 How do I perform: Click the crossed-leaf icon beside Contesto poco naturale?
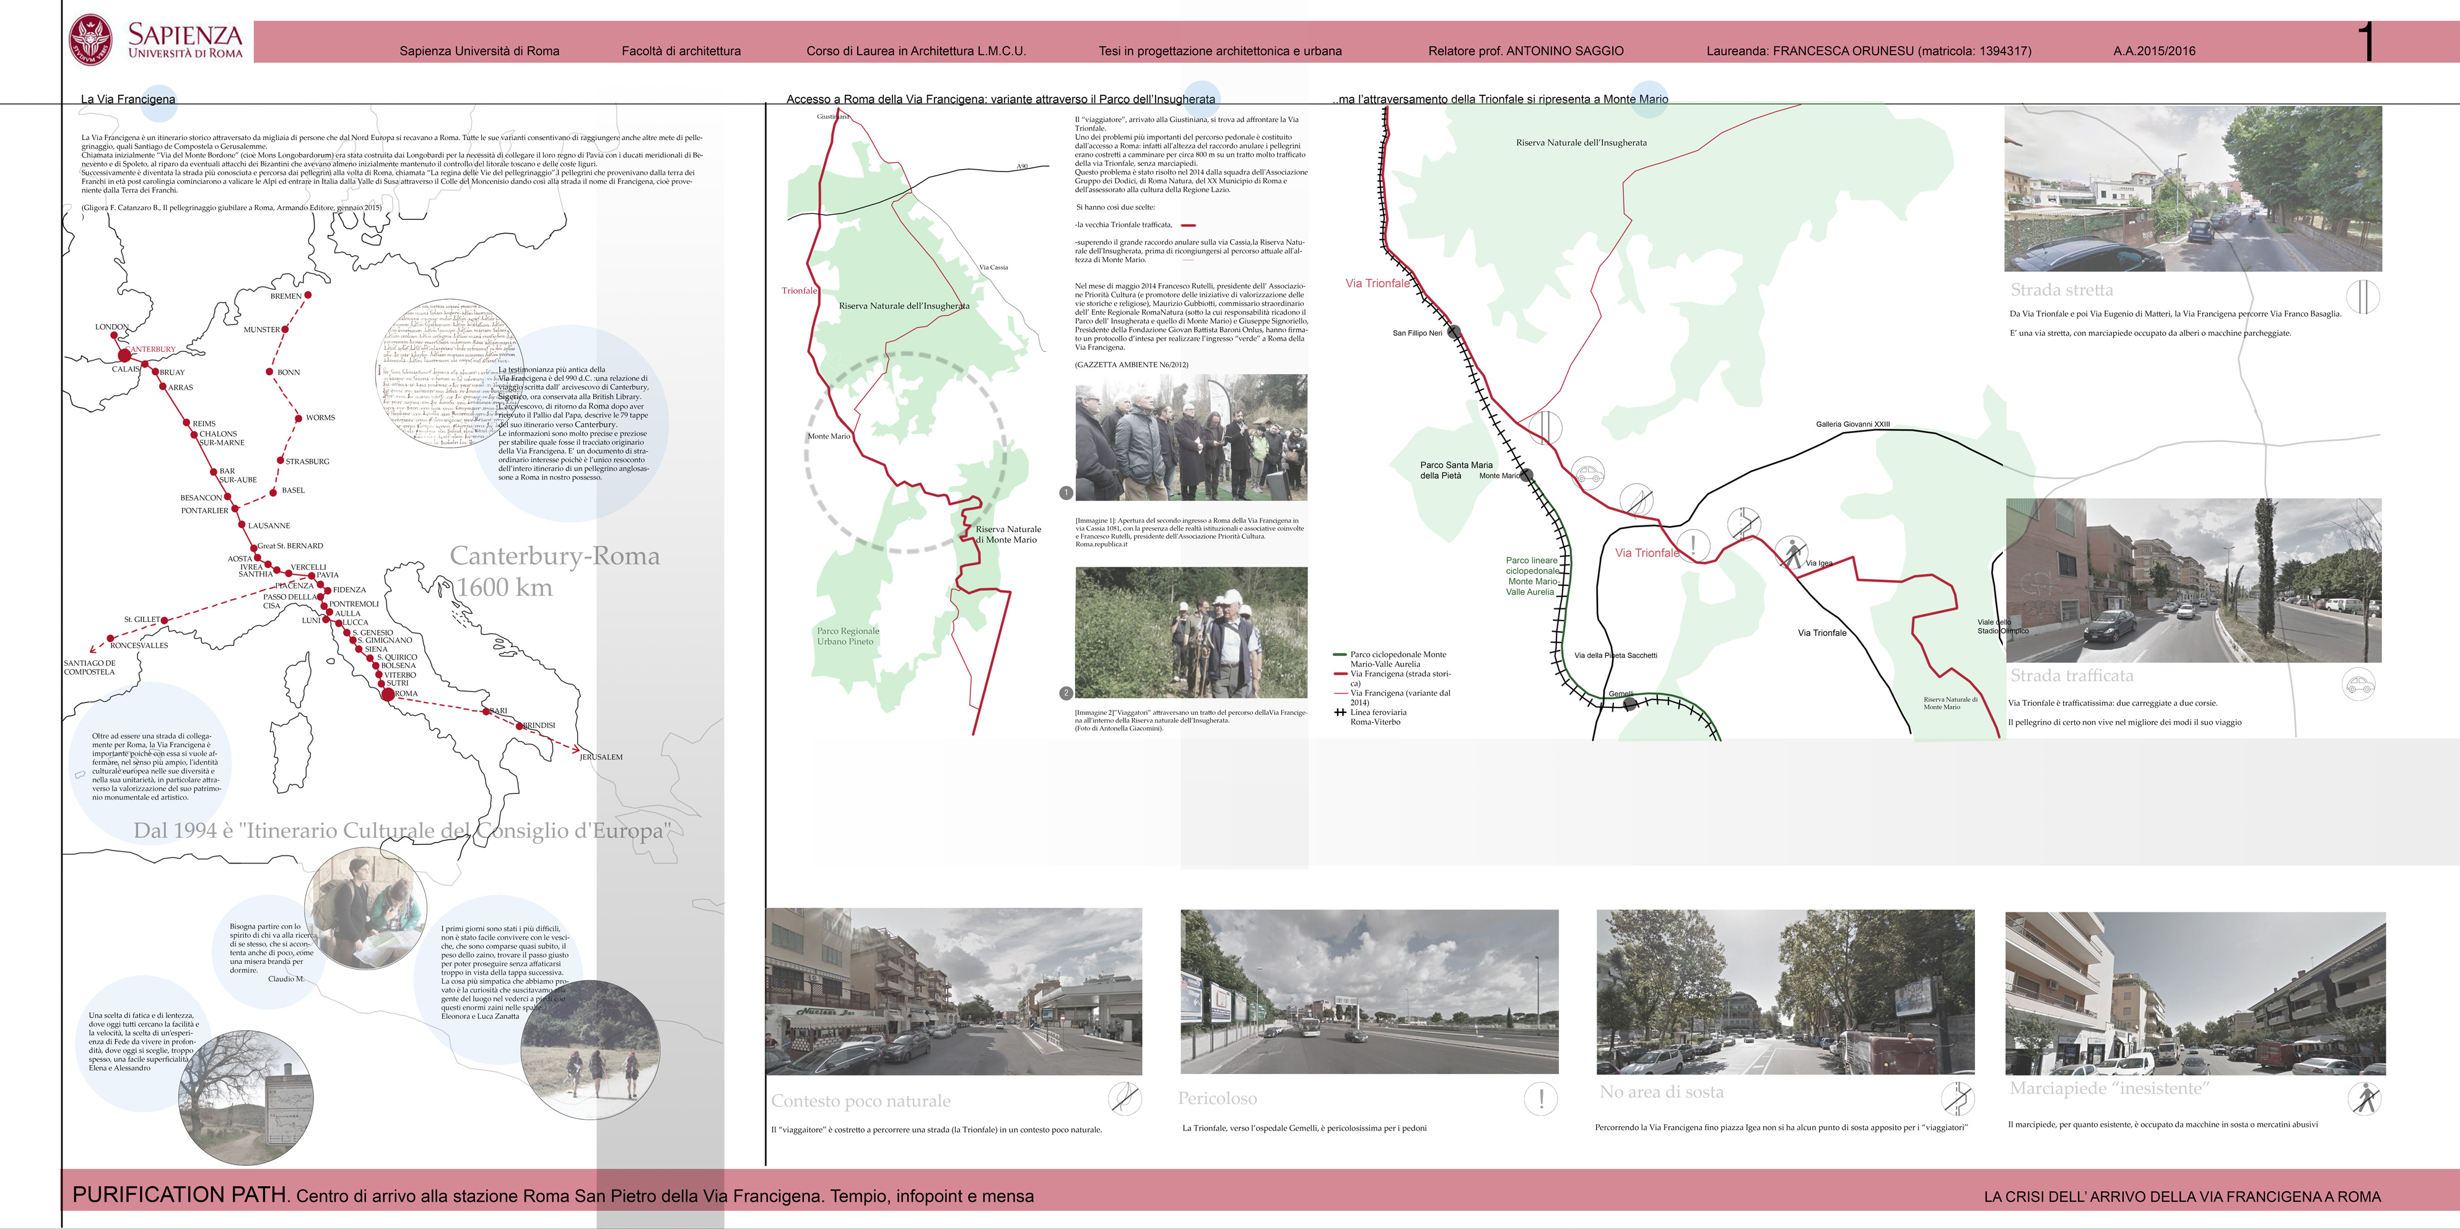tap(1124, 1099)
